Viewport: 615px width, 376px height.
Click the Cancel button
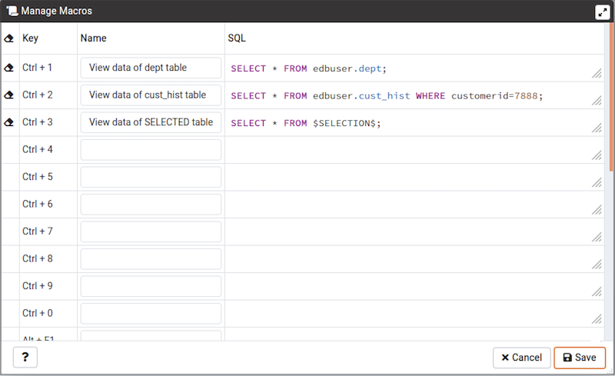click(x=522, y=358)
